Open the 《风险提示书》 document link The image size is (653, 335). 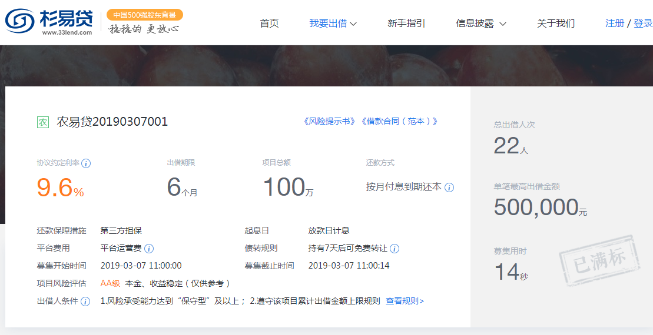click(x=329, y=122)
